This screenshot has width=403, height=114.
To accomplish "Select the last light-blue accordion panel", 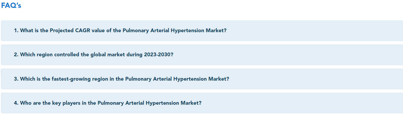I will [202, 103].
